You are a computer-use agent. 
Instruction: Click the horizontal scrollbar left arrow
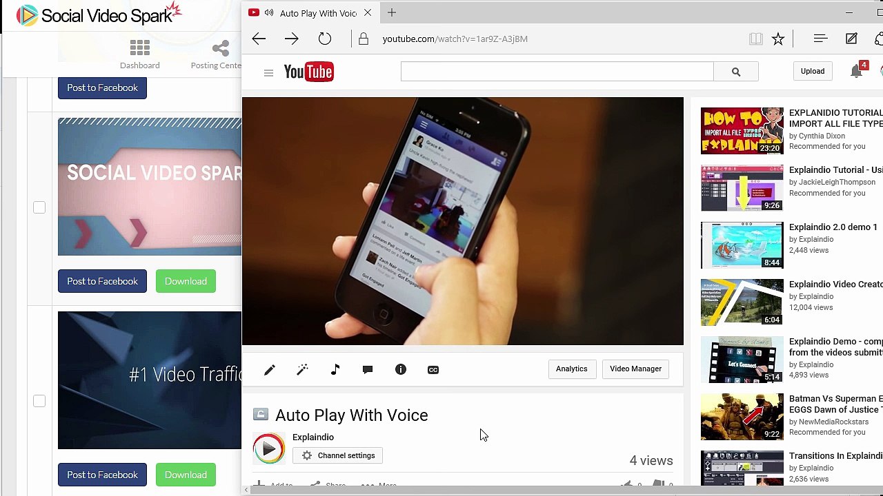pyautogui.click(x=246, y=490)
